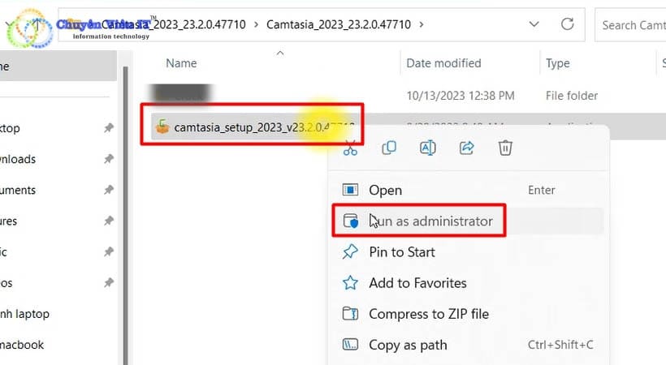
Task: Select Pin to Start option
Action: 401,252
